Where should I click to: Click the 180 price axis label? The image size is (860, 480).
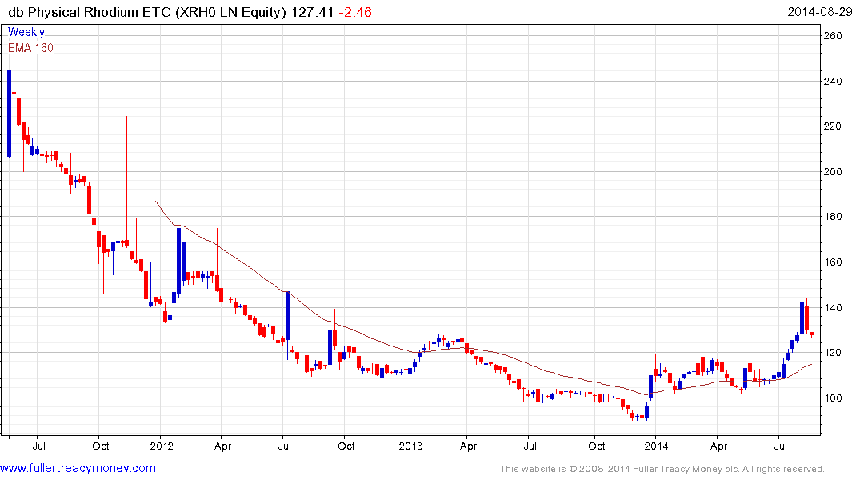pos(833,217)
